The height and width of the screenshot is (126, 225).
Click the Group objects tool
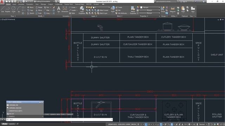tap(163, 9)
